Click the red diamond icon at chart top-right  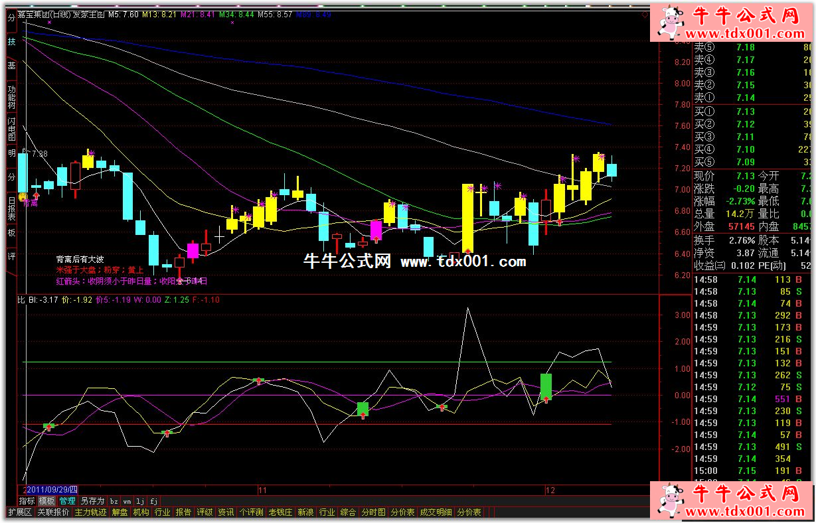pyautogui.click(x=645, y=15)
